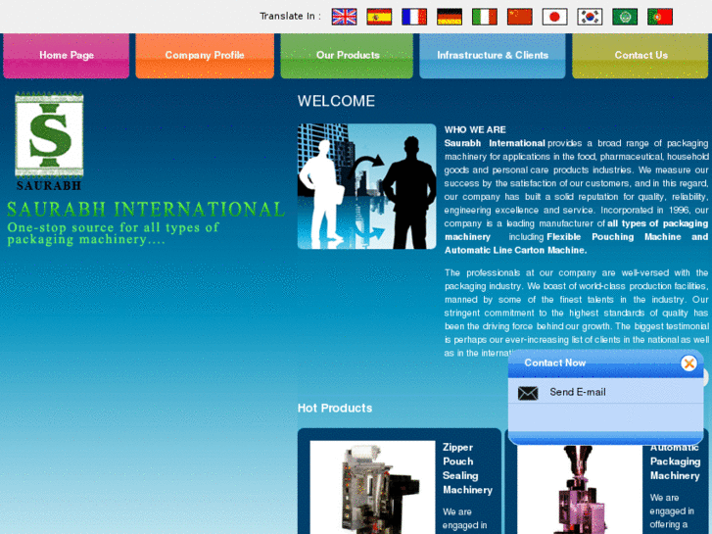Click the WHO WE ARE heading
This screenshot has height=534, width=712.
tap(475, 130)
